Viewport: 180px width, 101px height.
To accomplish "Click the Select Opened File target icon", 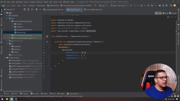I will 24,9.
